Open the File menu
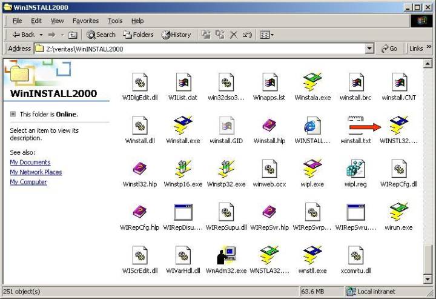Image resolution: width=436 pixels, height=299 pixels. pyautogui.click(x=17, y=21)
